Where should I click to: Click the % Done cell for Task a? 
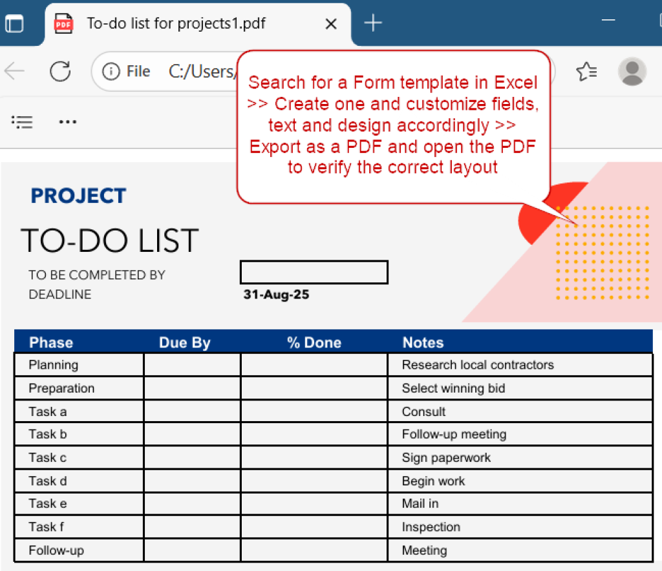(x=314, y=411)
